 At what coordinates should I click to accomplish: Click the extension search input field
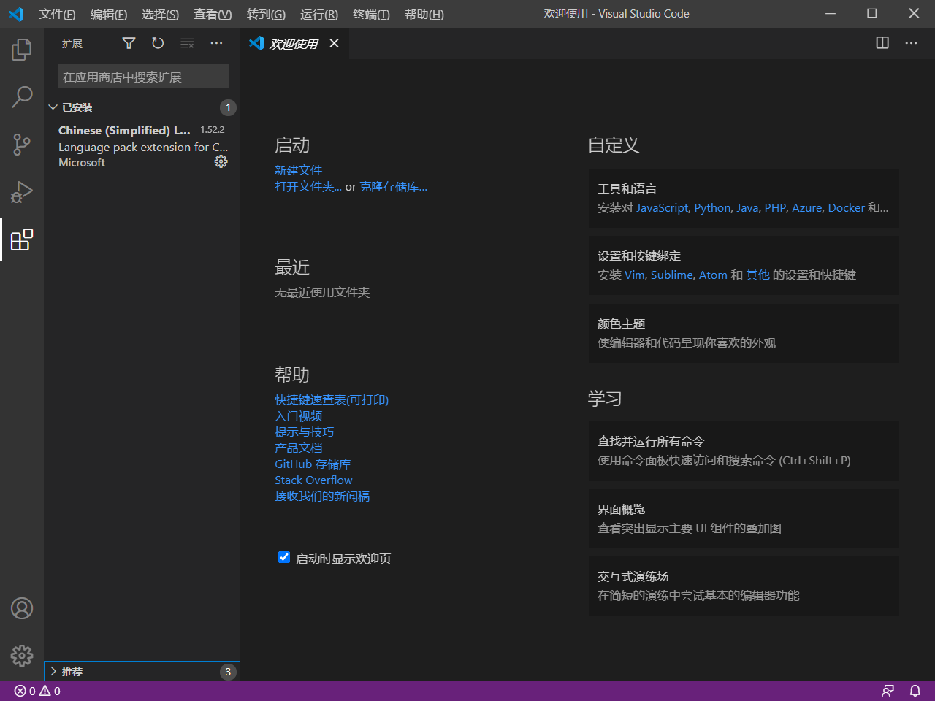pos(143,75)
